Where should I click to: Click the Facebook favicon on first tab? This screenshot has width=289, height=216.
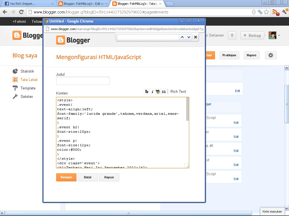click(x=7, y=4)
